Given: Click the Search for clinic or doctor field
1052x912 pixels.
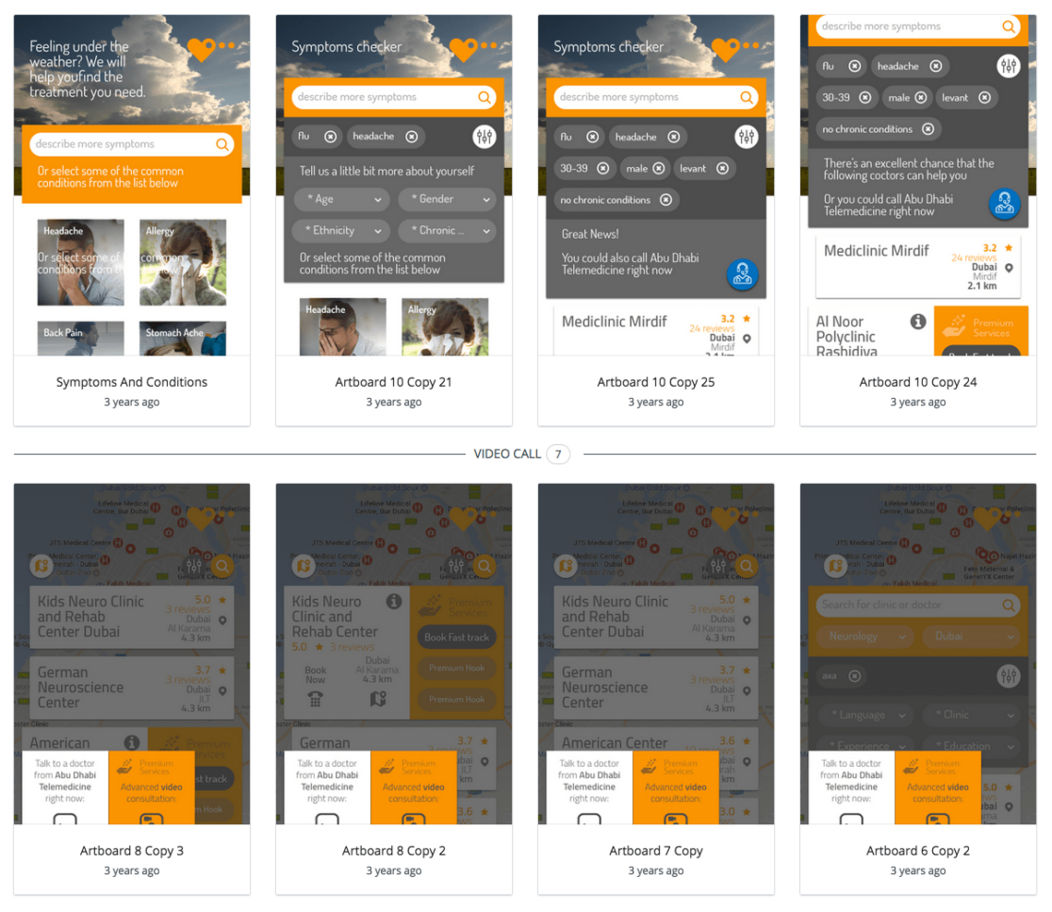Looking at the screenshot, I should pyautogui.click(x=905, y=605).
